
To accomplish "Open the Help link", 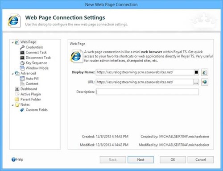I will tap(20, 159).
